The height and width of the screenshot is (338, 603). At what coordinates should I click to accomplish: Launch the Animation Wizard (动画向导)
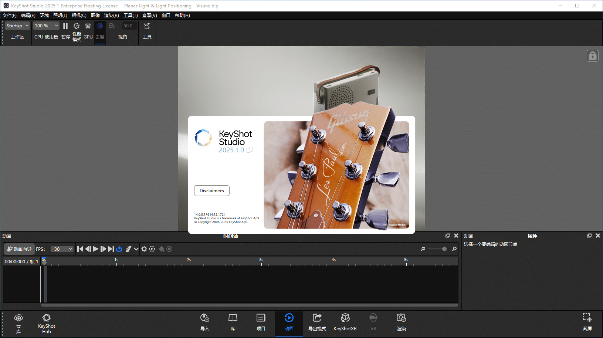(x=19, y=249)
